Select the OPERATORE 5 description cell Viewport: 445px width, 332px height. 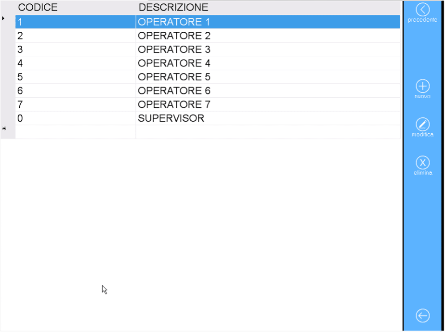(x=268, y=77)
